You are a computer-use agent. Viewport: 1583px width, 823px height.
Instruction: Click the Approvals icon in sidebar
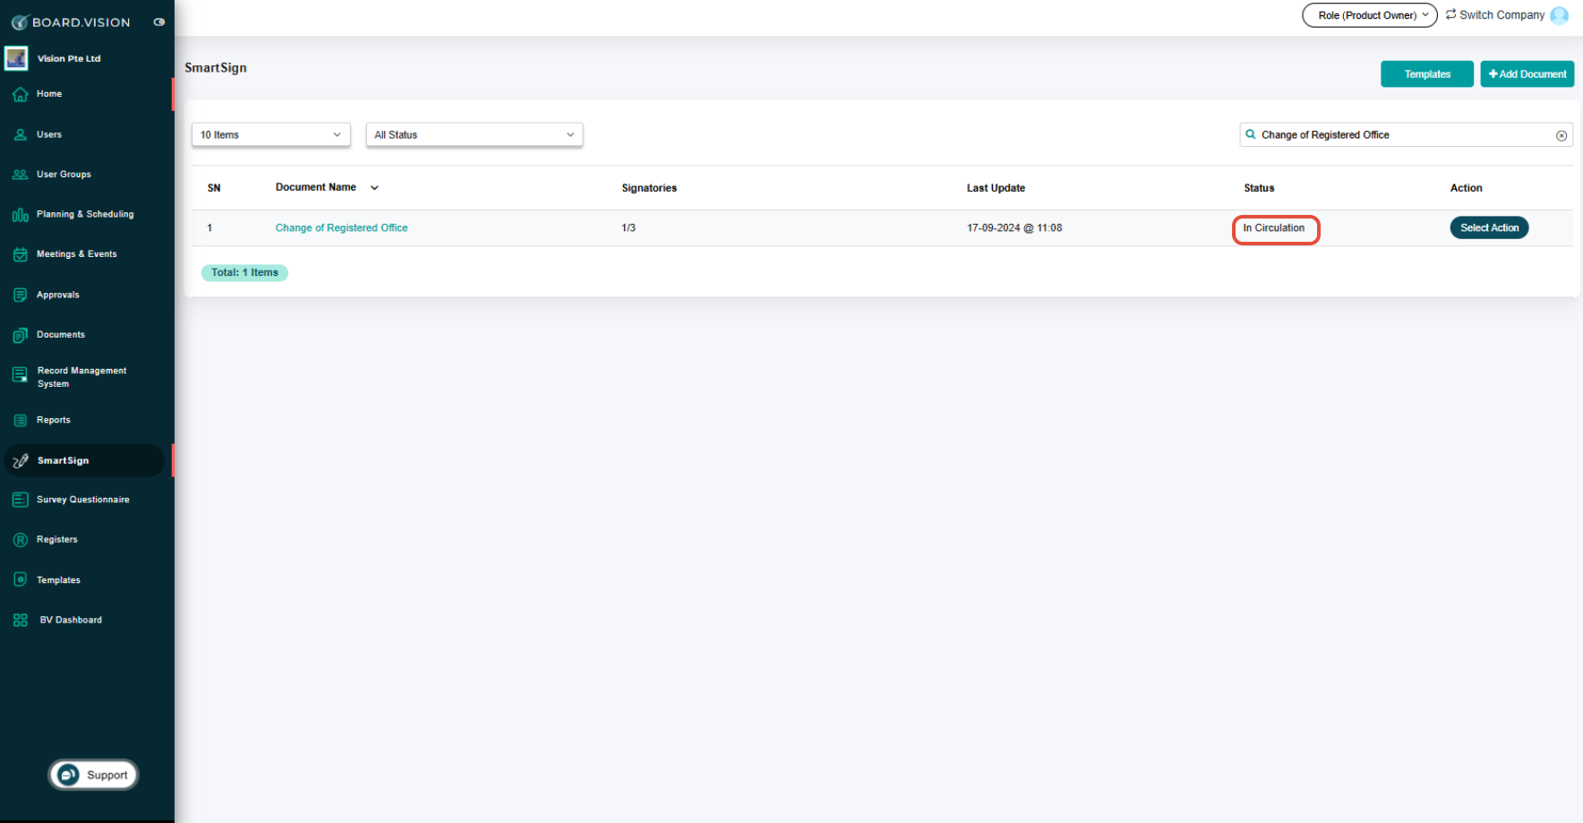(x=20, y=295)
